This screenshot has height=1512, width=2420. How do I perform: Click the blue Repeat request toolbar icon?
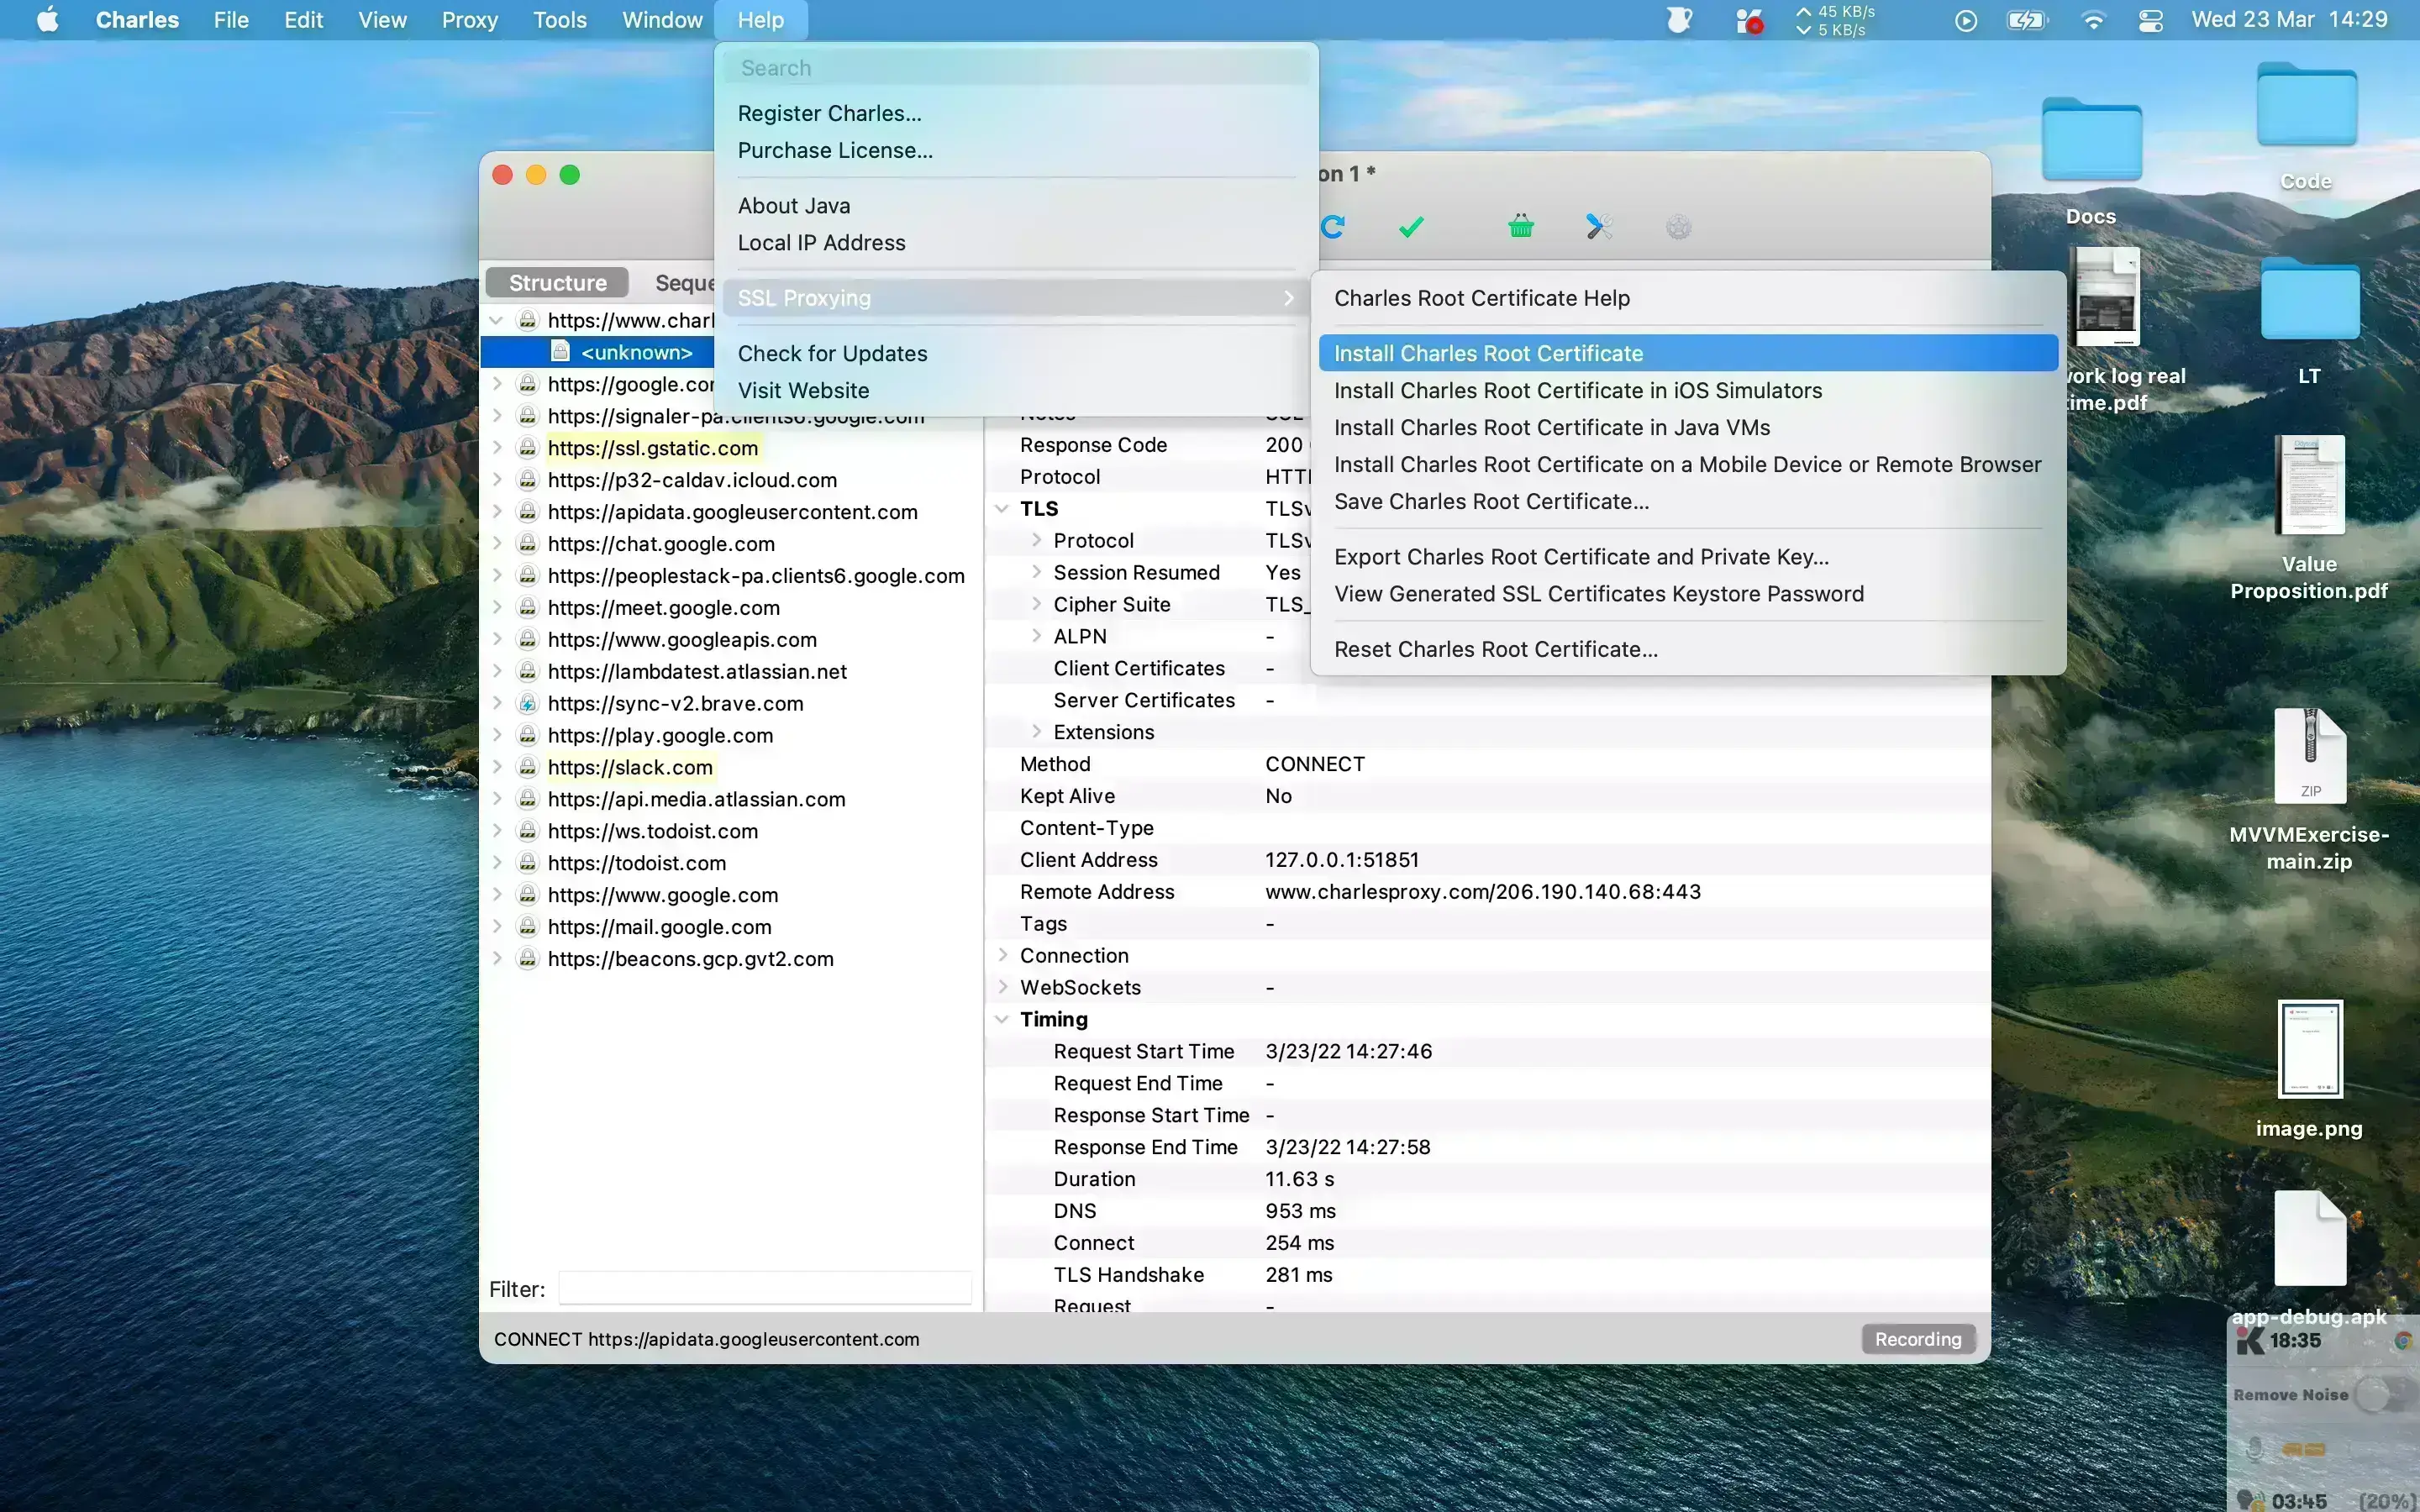click(x=1333, y=227)
